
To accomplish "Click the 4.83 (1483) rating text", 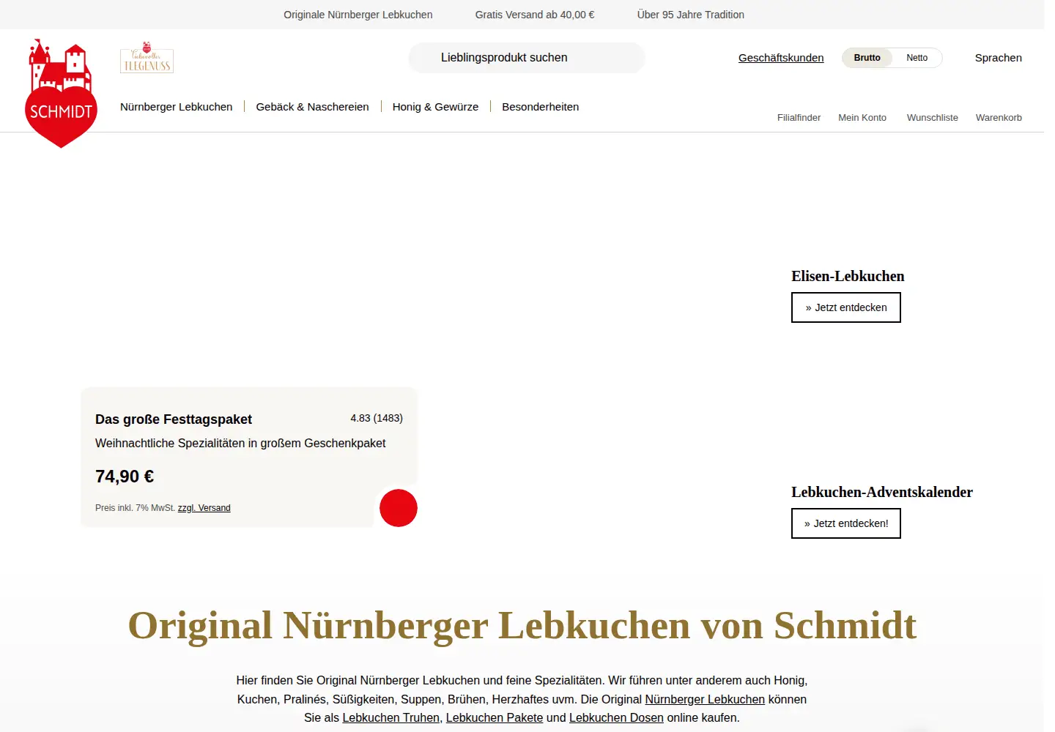I will 377,418.
